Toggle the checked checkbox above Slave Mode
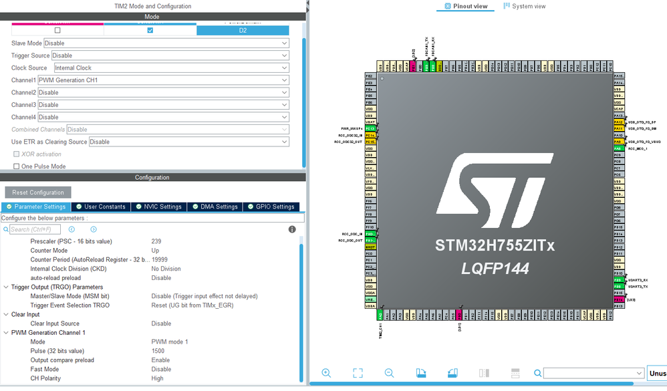The height and width of the screenshot is (391, 667). (x=150, y=30)
